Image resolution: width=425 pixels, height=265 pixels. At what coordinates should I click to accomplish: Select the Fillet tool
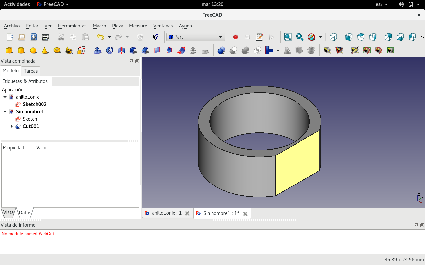tap(133, 50)
